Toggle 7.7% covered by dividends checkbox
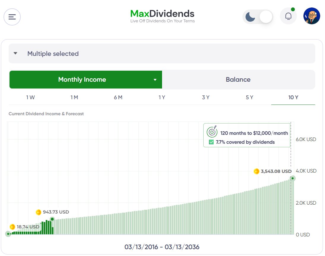 point(211,142)
